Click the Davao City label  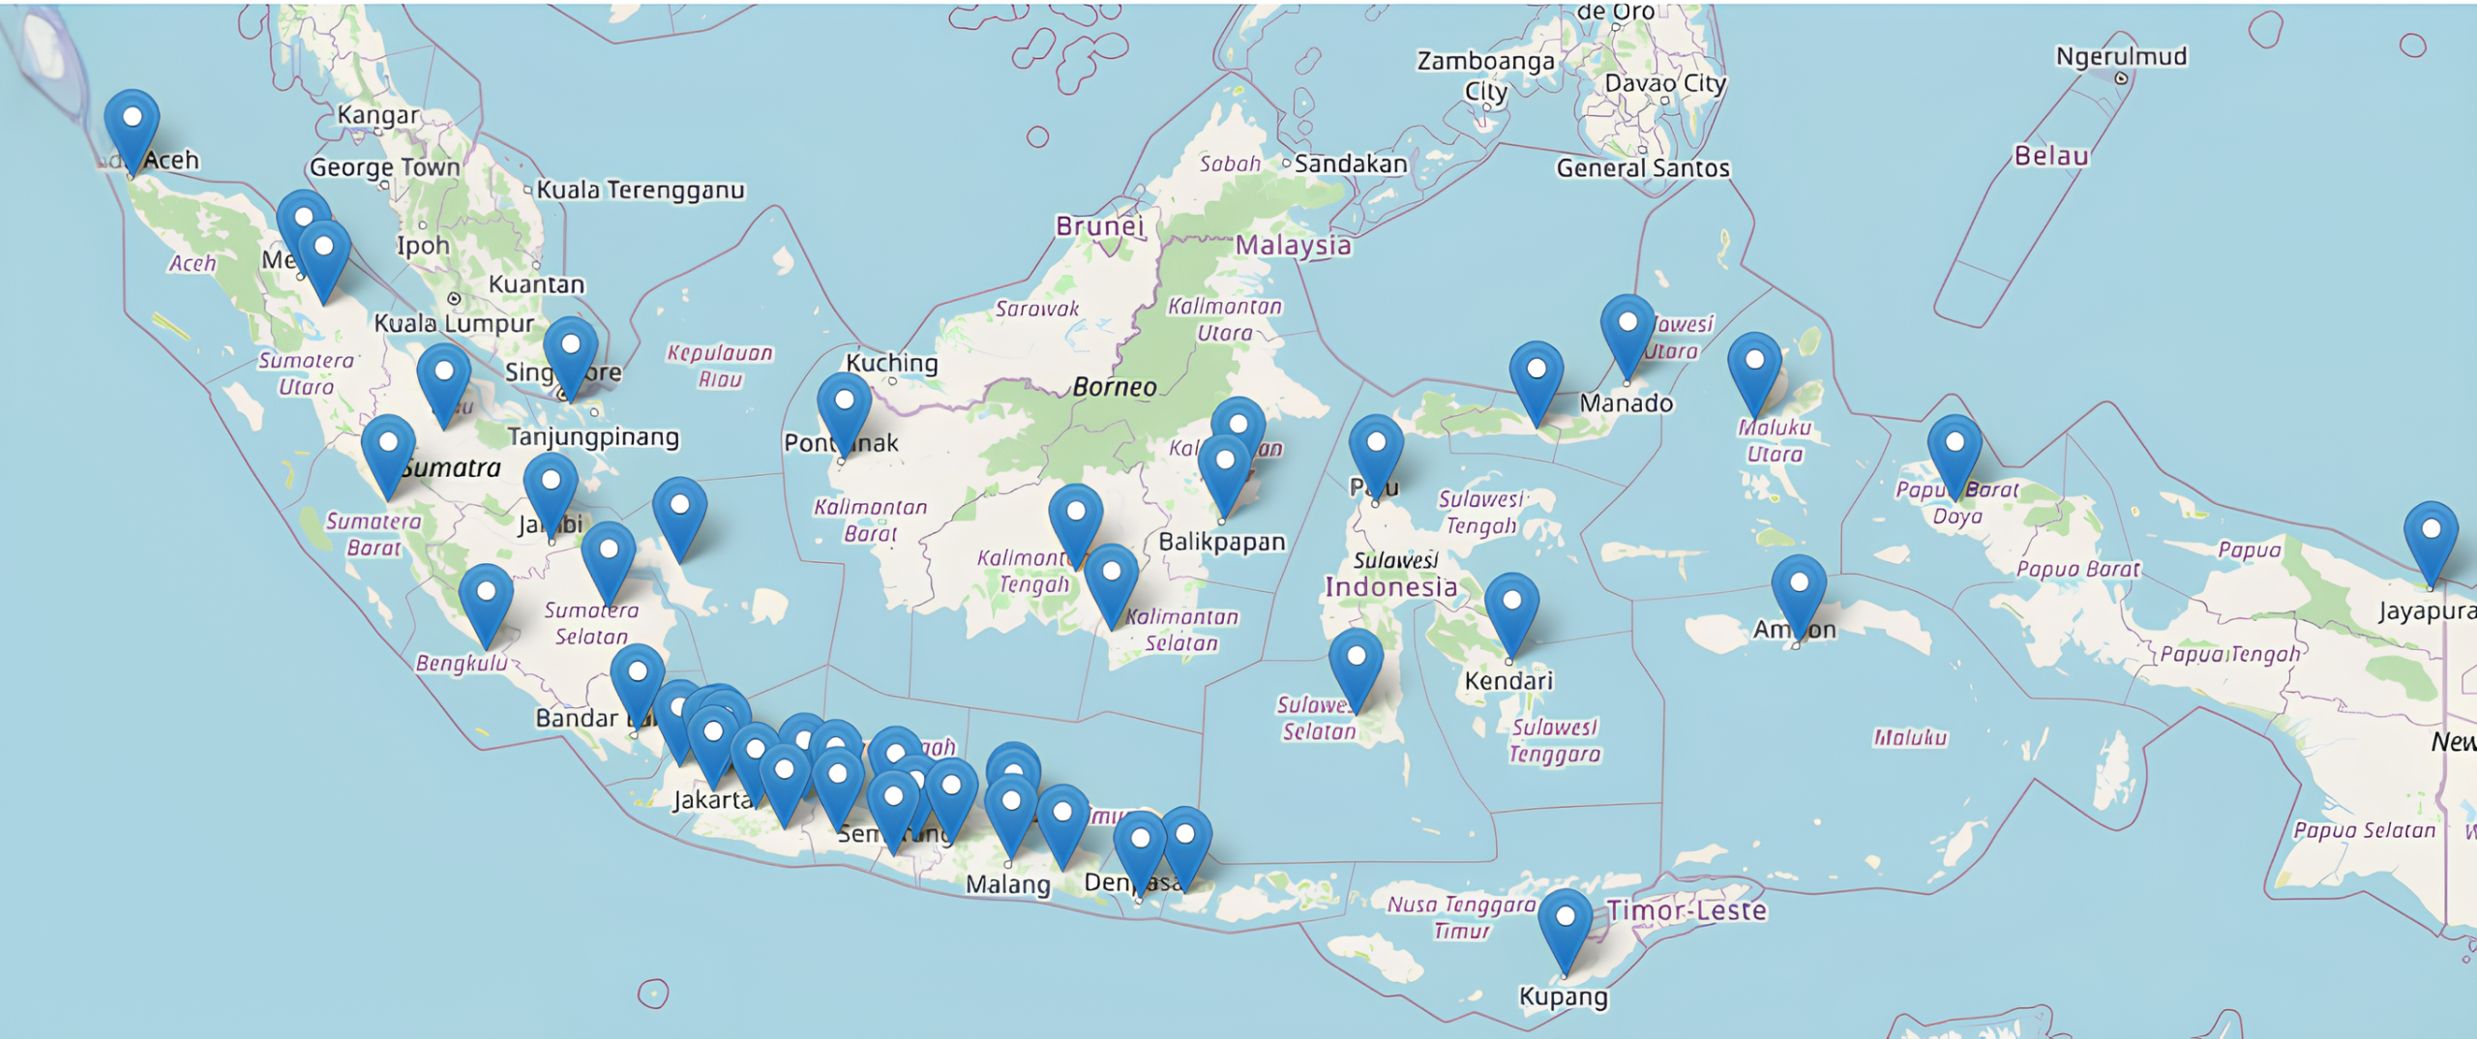(x=1664, y=83)
